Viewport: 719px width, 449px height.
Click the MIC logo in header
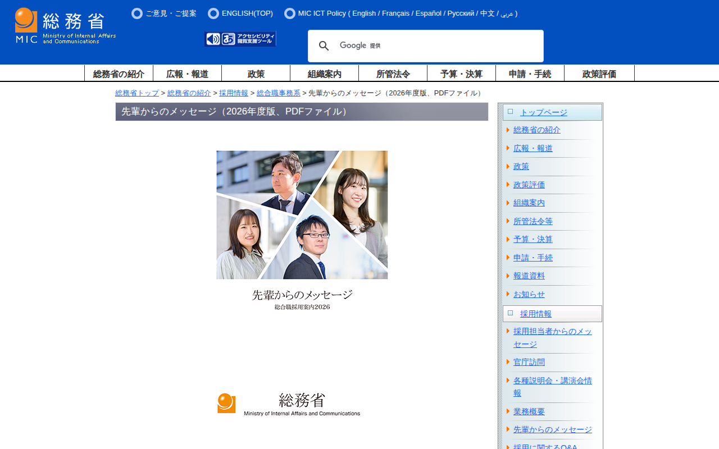(65, 26)
